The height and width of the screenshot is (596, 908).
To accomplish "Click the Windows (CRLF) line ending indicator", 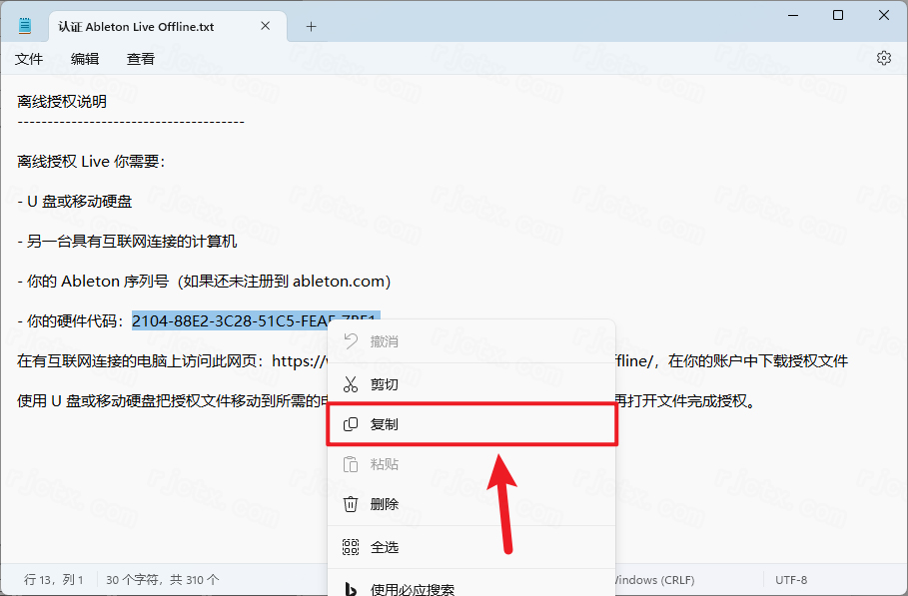I will pos(652,580).
